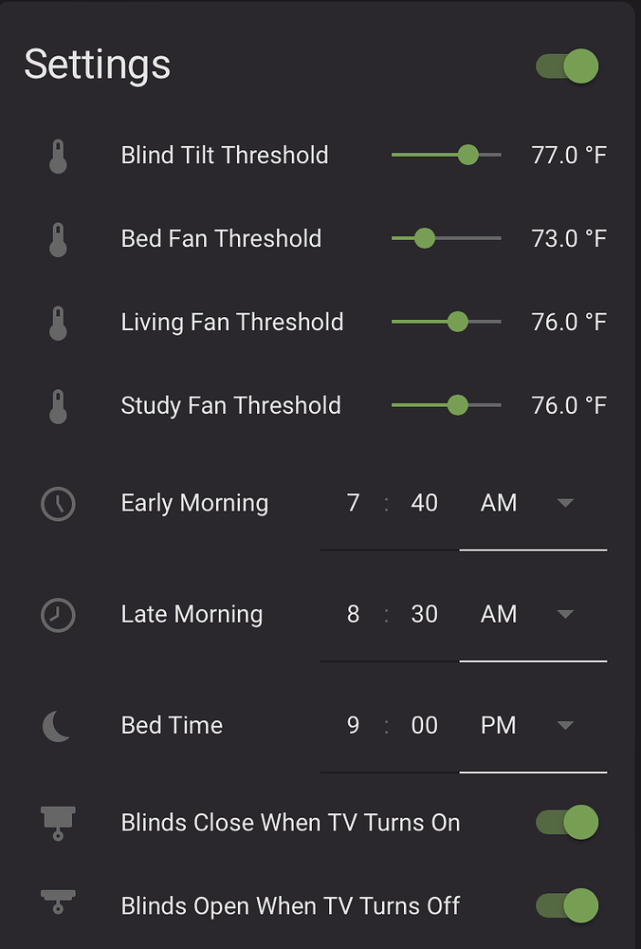Click the Settings title text
This screenshot has width=641, height=949.
(97, 65)
